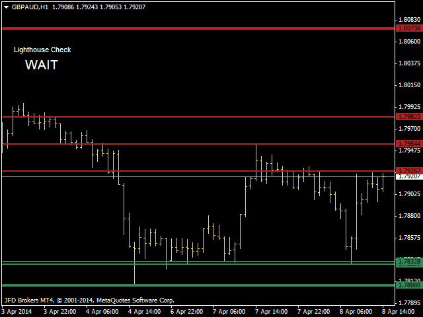Click the 7 Apr 06:00 time label
The height and width of the screenshot is (317, 423).
coord(229,312)
